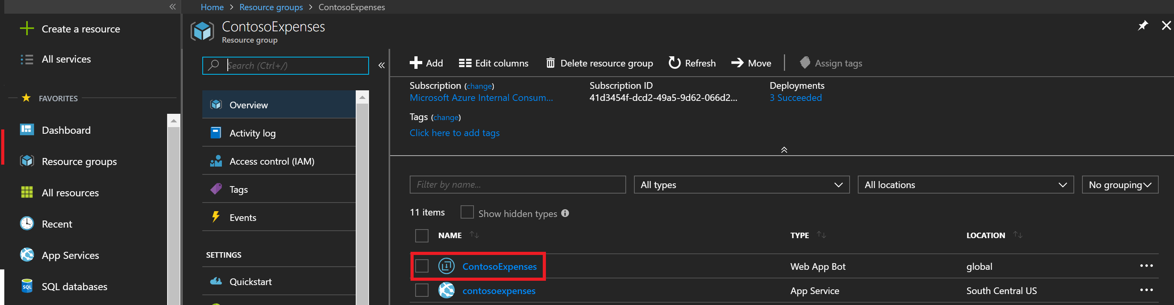Open the contosoexpenses App Service link
The image size is (1174, 305).
(499, 291)
